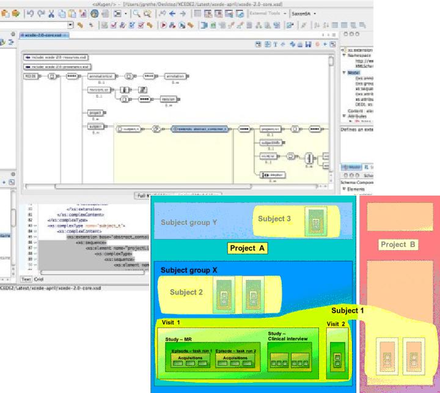This screenshot has height=393, width=440.
Task: Click the include xcede-2.0-resources.xsd node
Action: pos(56,57)
